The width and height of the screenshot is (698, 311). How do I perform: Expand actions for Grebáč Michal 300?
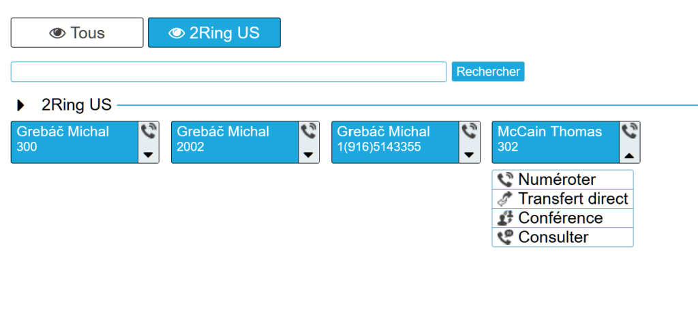coord(149,155)
